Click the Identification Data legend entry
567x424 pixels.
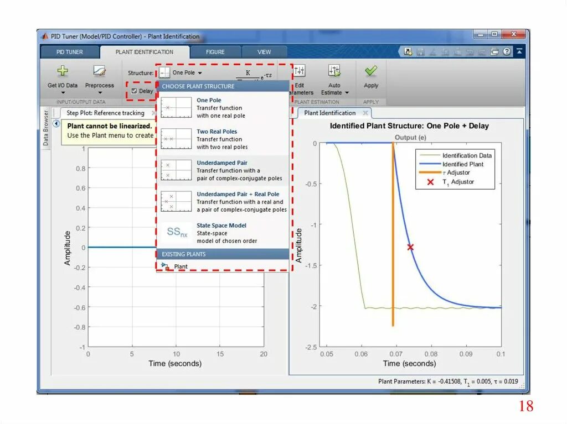[455, 155]
